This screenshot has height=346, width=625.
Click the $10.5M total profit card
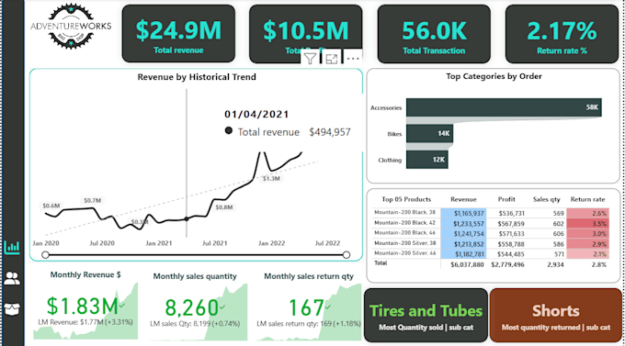[x=306, y=34]
